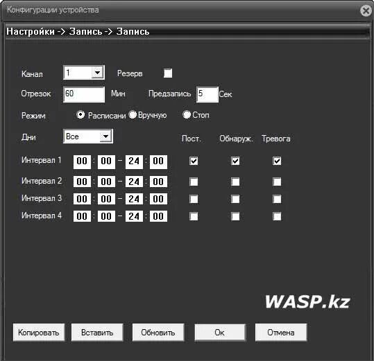Check Пост. for Интервал 3
This screenshot has height=361, width=374.
click(x=194, y=199)
